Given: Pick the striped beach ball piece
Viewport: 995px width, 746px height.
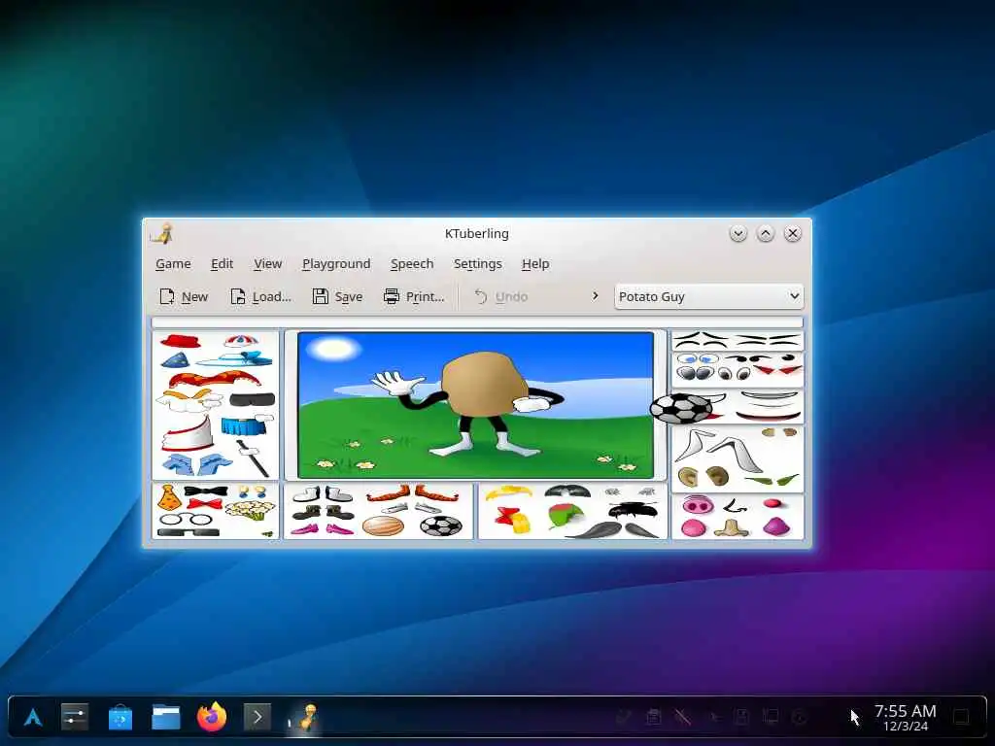Looking at the screenshot, I should (x=383, y=526).
